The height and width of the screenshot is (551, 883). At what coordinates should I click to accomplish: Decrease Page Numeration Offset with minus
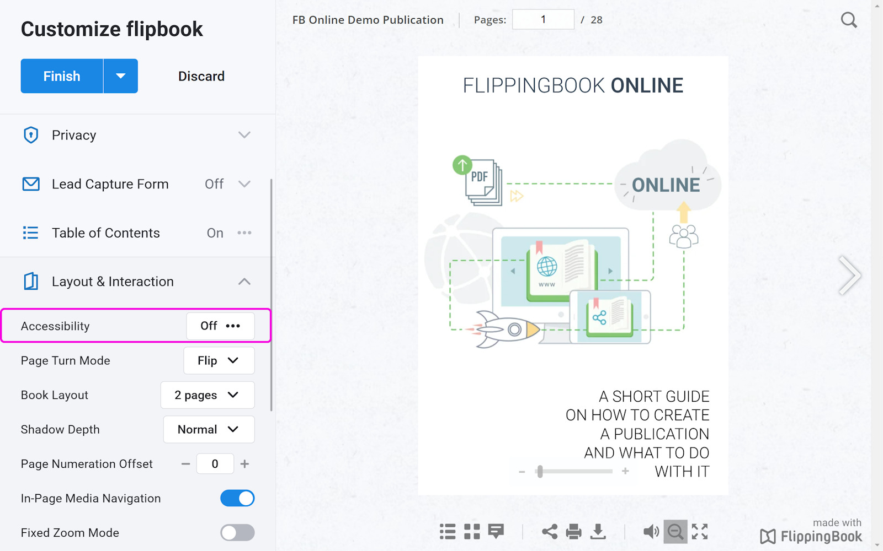186,464
